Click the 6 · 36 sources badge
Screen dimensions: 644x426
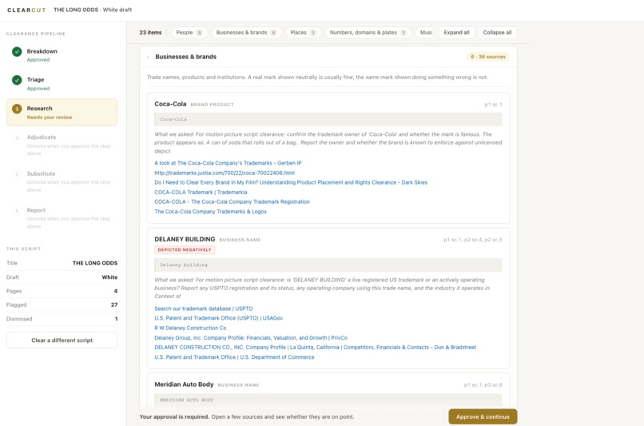tap(488, 57)
